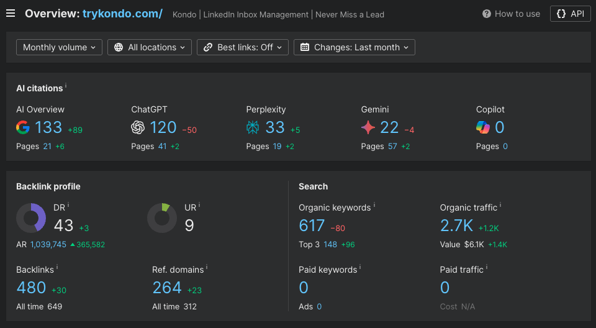Viewport: 596px width, 328px height.
Task: Click the Backlinks info icon
Action: click(x=57, y=267)
